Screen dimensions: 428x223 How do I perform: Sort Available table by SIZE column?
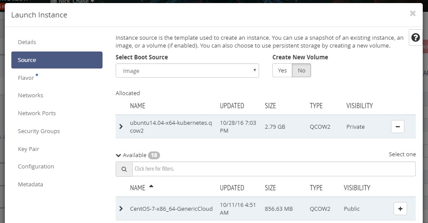click(x=270, y=188)
